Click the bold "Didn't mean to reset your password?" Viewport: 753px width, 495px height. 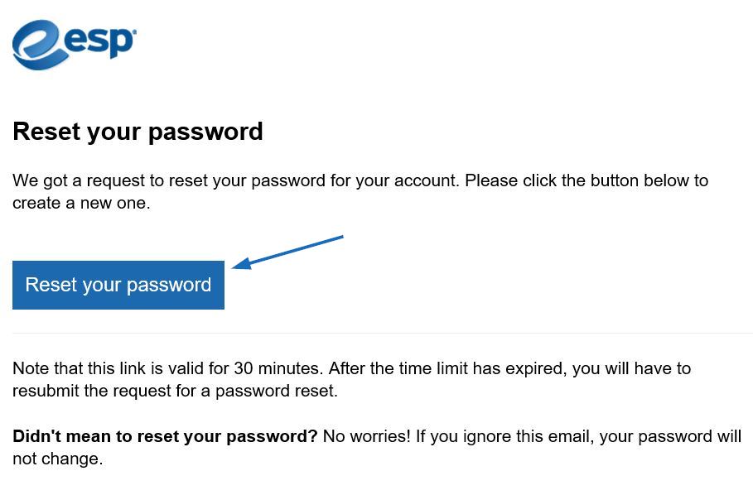165,436
